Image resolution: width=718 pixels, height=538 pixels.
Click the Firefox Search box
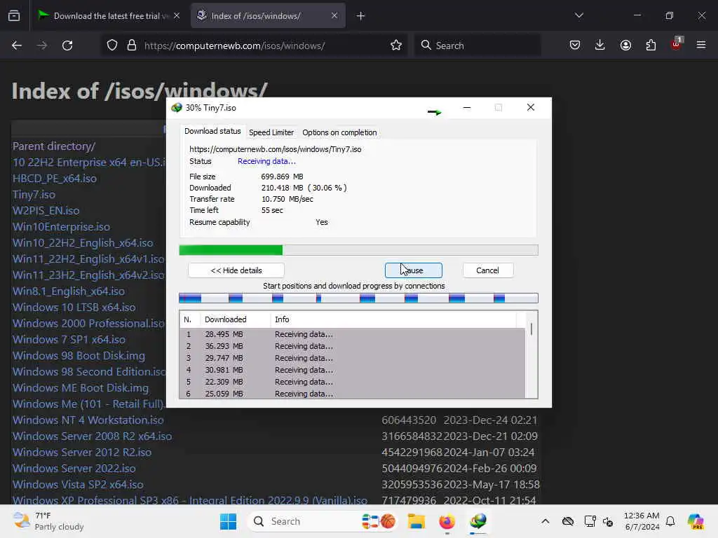pyautogui.click(x=477, y=46)
